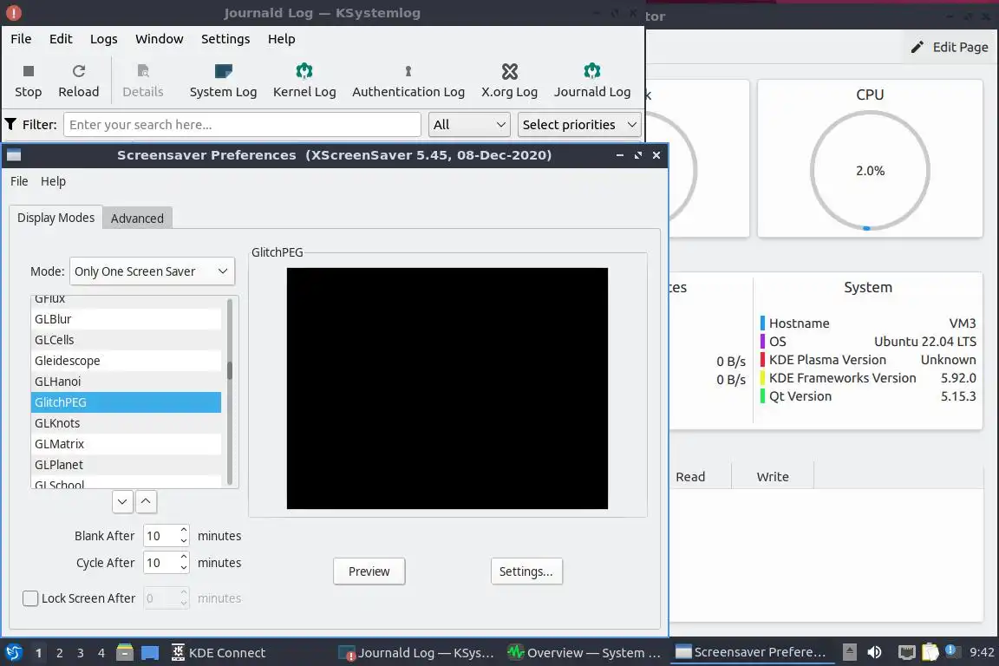Open the clipboard tray icon
This screenshot has width=999, height=666.
pos(930,652)
